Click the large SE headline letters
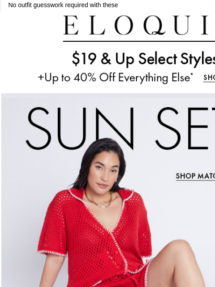 point(185,129)
